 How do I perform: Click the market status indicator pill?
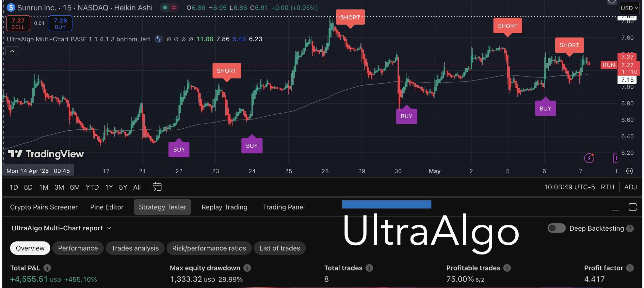(x=169, y=7)
